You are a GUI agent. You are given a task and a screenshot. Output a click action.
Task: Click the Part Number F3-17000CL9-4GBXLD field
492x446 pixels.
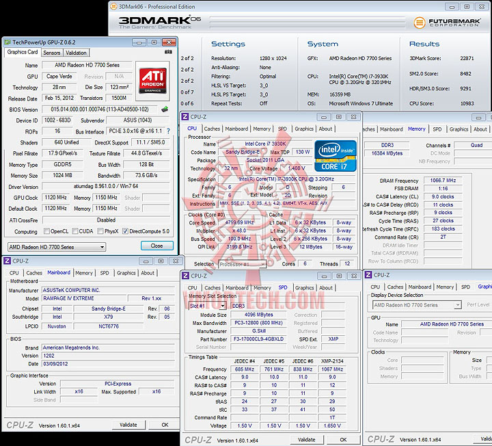tap(258, 339)
